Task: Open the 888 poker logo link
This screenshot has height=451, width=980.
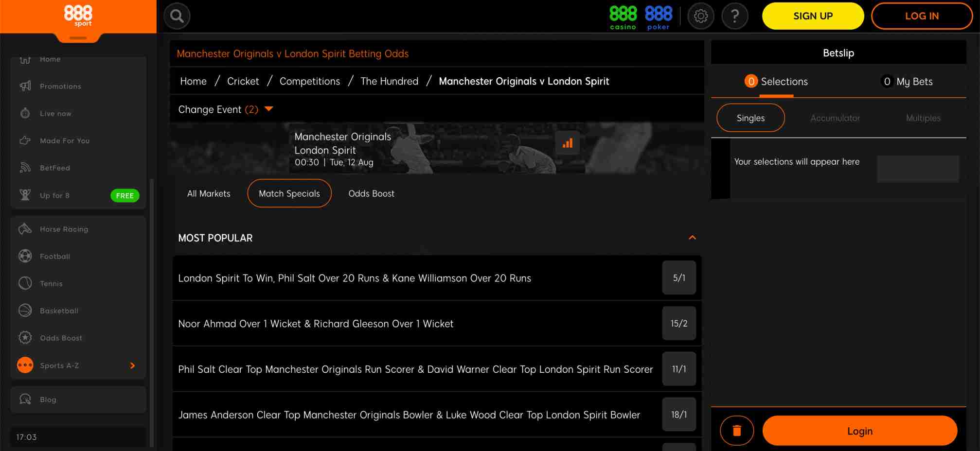Action: (x=659, y=17)
